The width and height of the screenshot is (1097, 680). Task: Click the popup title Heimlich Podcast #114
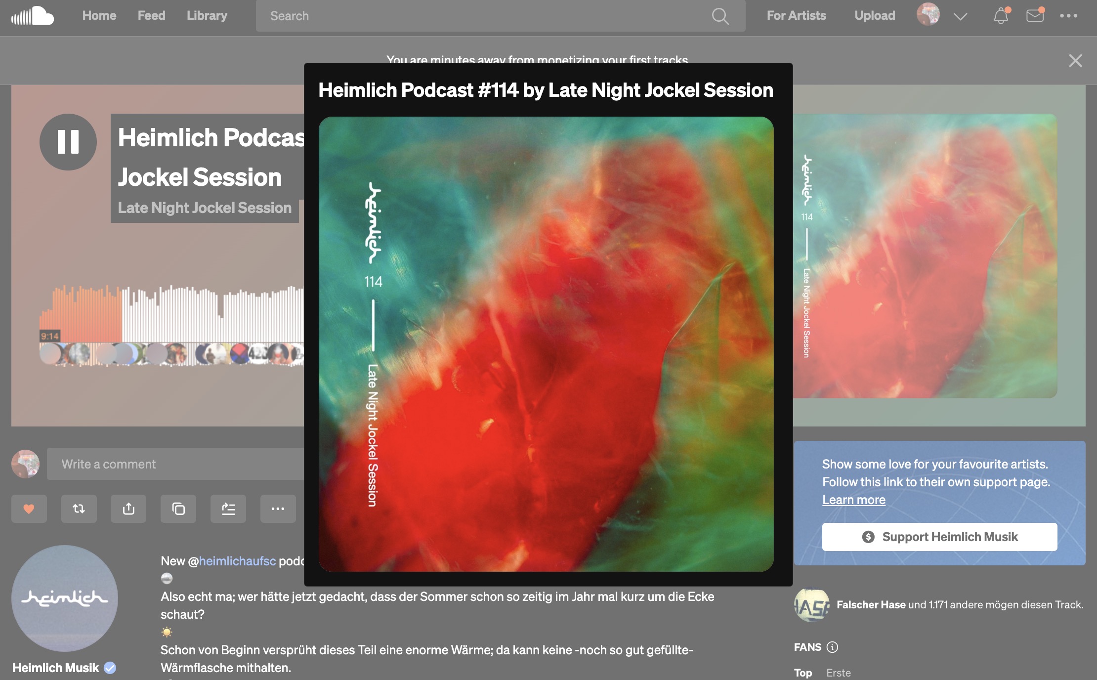point(546,90)
